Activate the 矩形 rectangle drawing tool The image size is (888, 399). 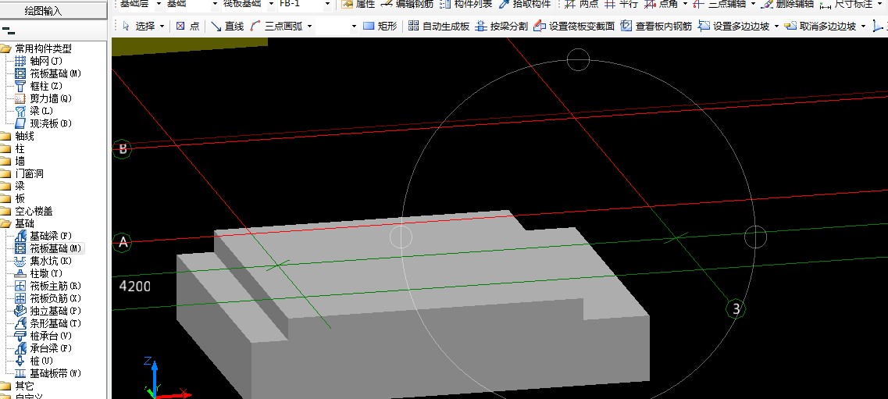[380, 26]
